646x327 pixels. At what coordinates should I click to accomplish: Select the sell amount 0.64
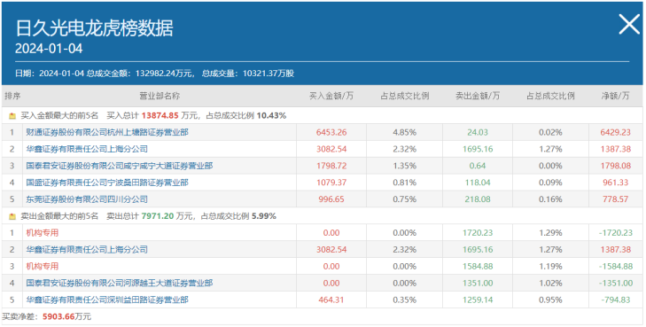tap(478, 166)
